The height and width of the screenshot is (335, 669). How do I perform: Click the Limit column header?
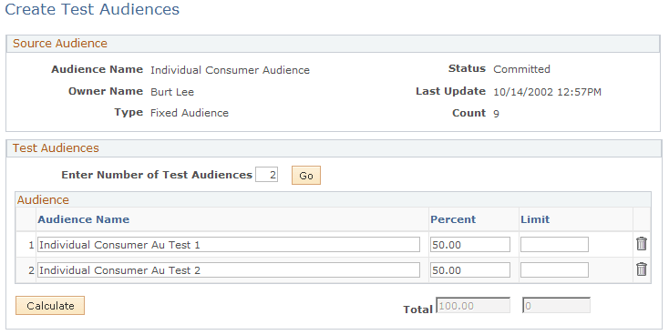click(x=535, y=219)
